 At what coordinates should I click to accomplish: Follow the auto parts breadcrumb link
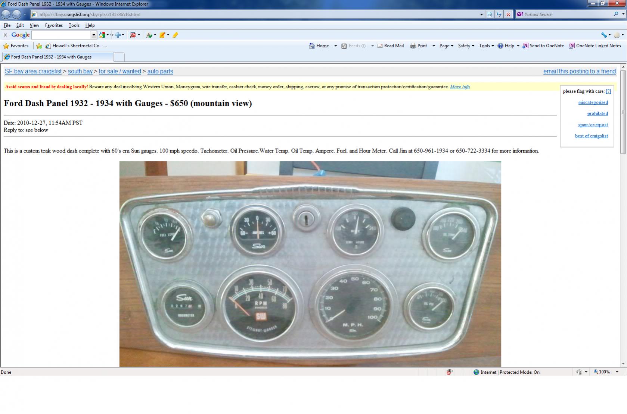click(160, 71)
